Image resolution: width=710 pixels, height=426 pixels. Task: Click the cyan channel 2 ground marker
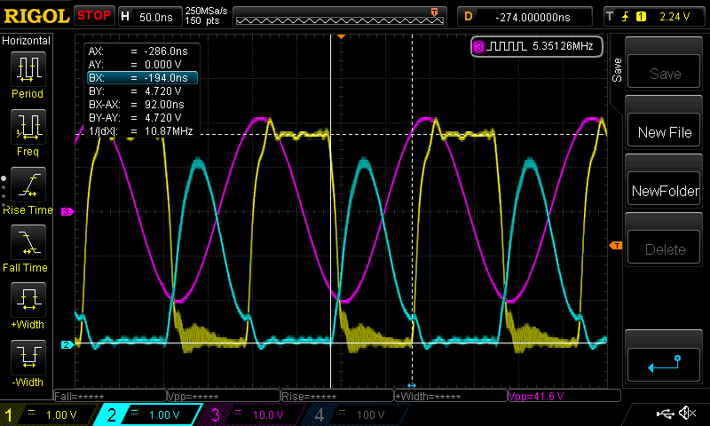(x=67, y=344)
